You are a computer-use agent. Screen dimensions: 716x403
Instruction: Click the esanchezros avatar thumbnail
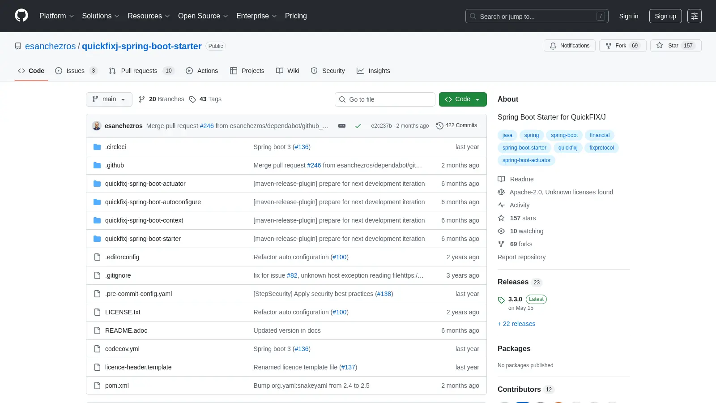(x=97, y=126)
